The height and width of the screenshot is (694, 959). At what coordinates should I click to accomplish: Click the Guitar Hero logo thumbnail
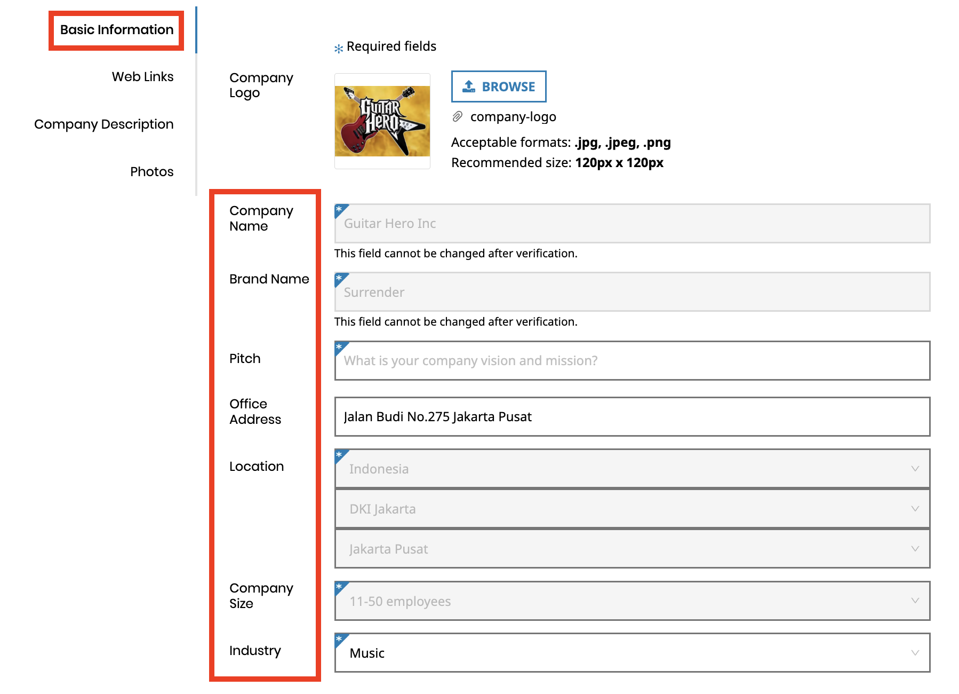coord(382,121)
